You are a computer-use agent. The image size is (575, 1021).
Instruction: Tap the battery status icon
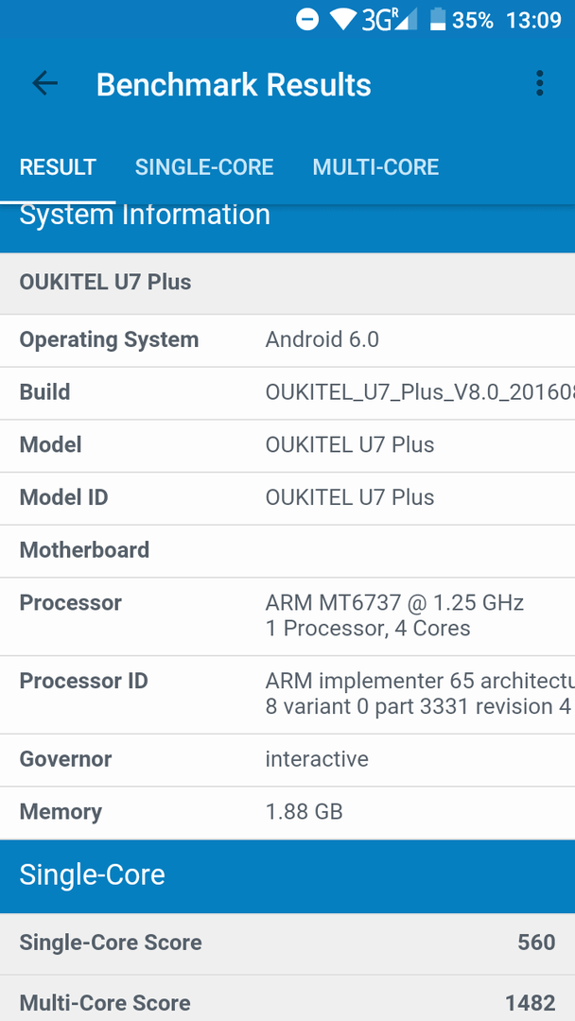438,20
